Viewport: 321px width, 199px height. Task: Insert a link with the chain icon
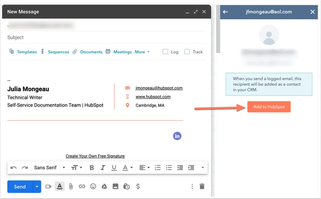pos(82,186)
